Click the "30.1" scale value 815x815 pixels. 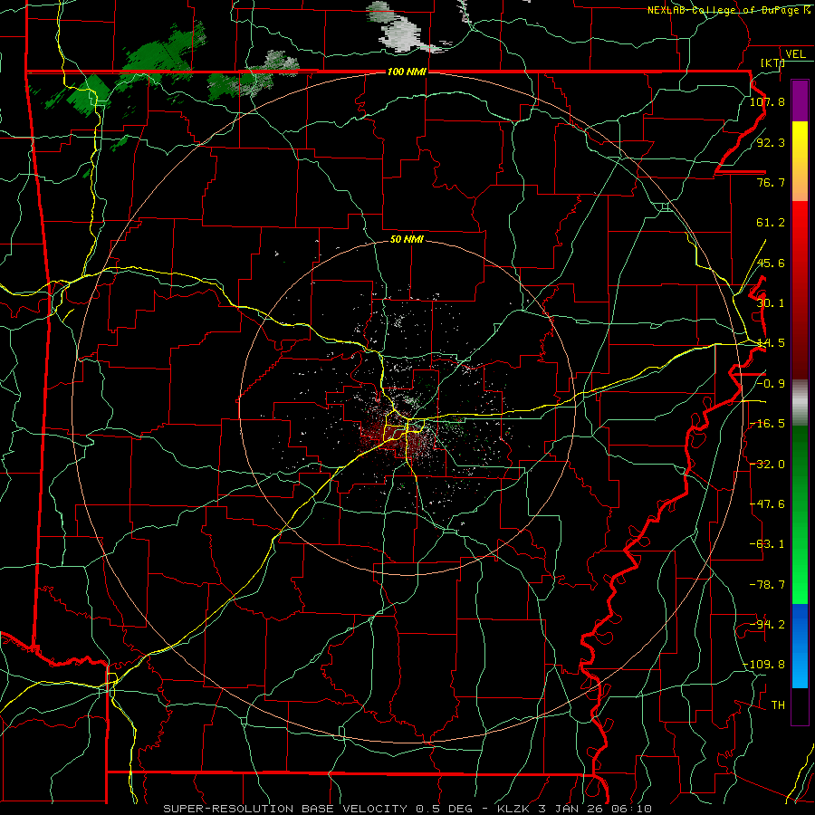(x=771, y=303)
